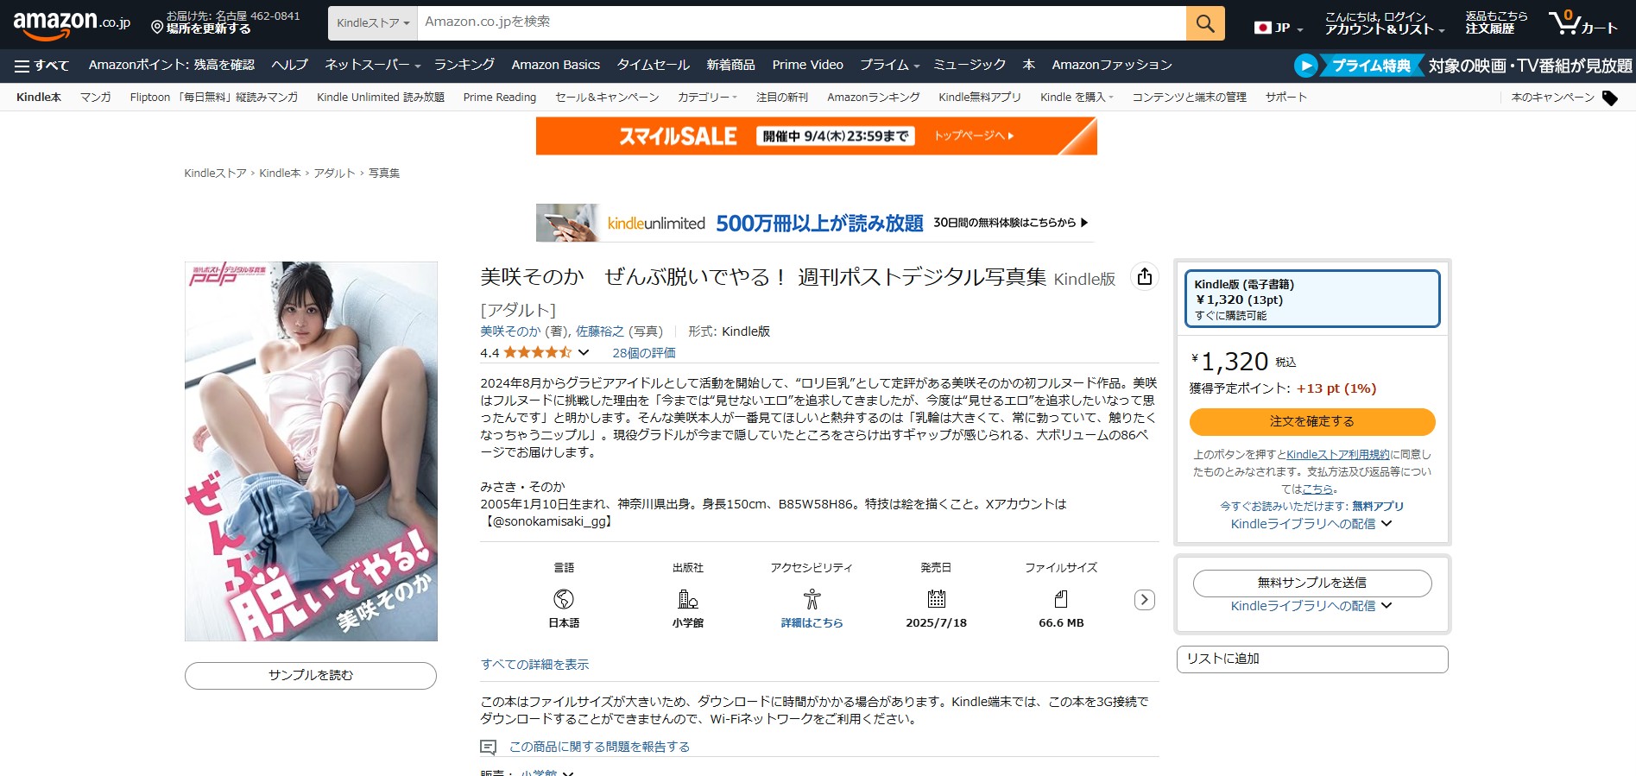Screen dimensions: 1636x776
Task: Expand the JP language selector
Action: 1279,28
